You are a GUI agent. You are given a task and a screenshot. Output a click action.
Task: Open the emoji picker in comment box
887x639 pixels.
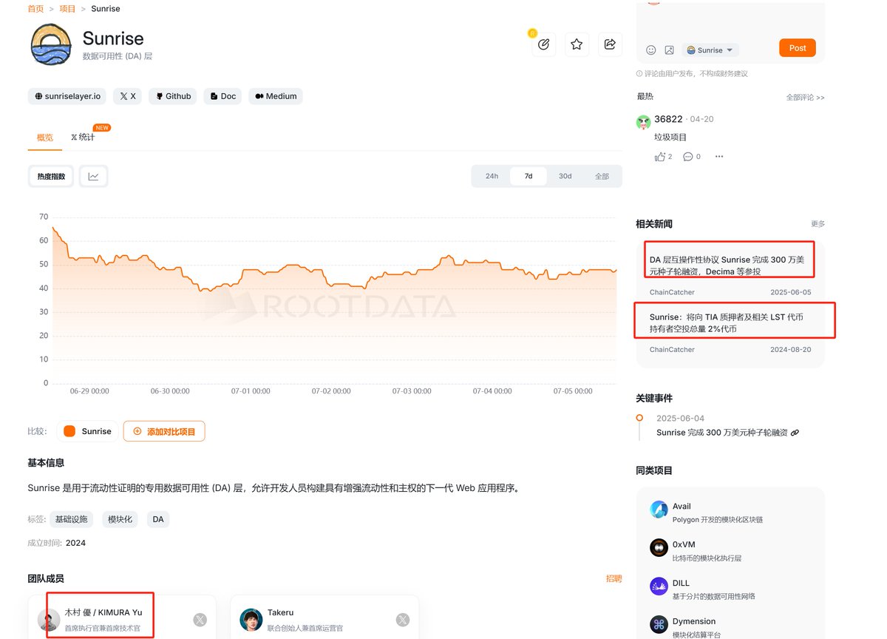tap(651, 50)
